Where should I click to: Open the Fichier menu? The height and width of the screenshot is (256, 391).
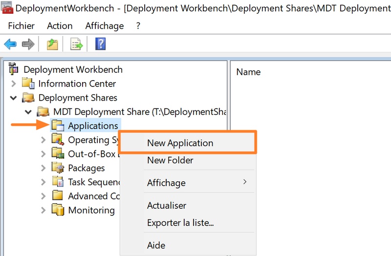click(21, 26)
